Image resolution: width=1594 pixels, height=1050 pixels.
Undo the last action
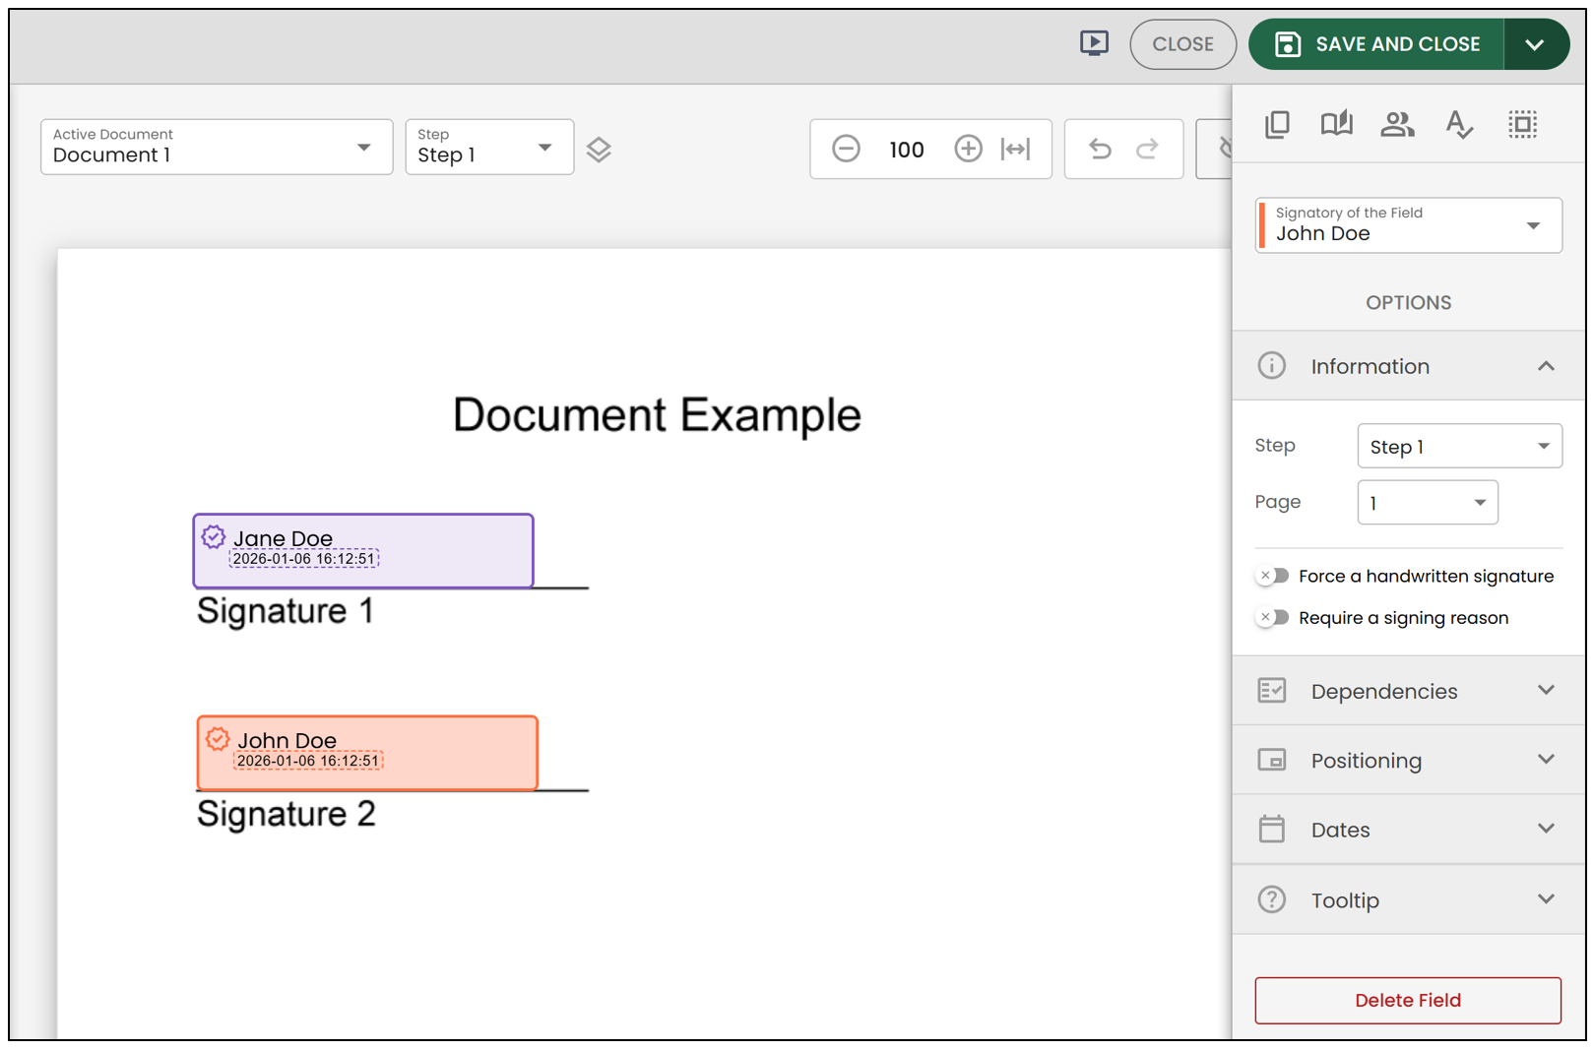coord(1100,149)
